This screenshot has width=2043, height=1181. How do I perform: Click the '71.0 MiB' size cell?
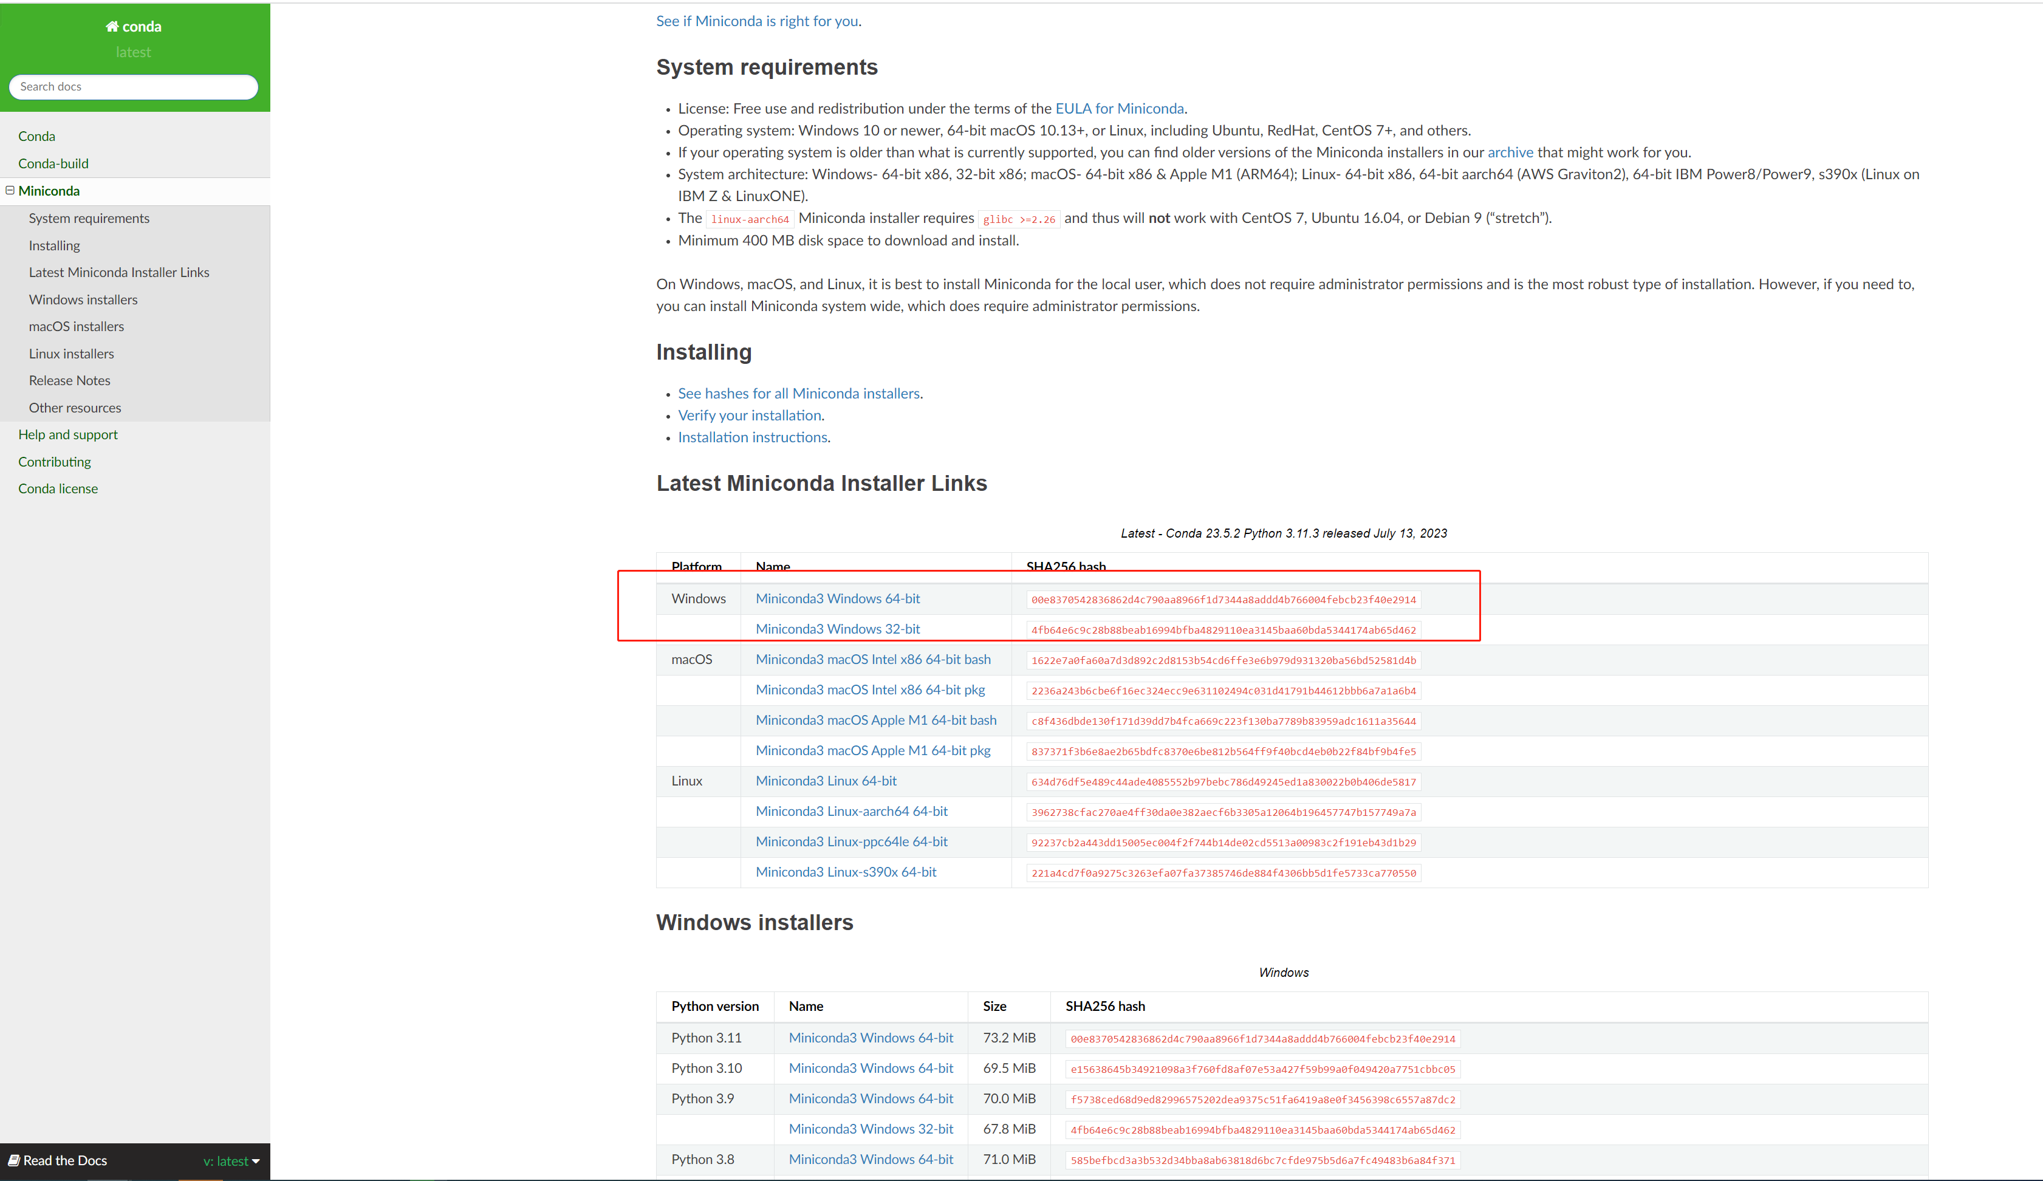coord(1009,1159)
